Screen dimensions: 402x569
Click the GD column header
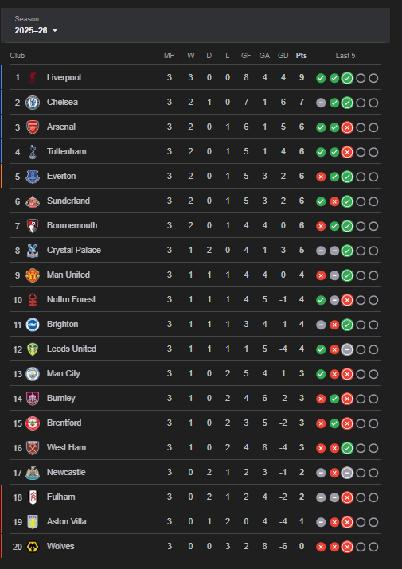pyautogui.click(x=283, y=56)
